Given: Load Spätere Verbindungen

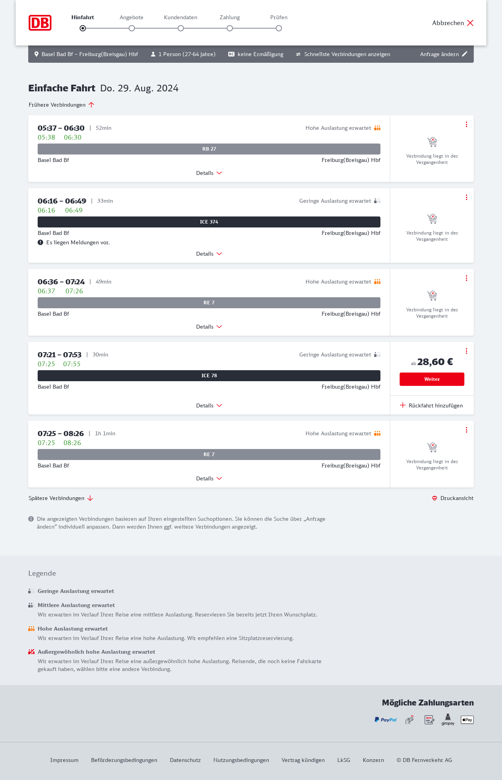Looking at the screenshot, I should click(61, 498).
